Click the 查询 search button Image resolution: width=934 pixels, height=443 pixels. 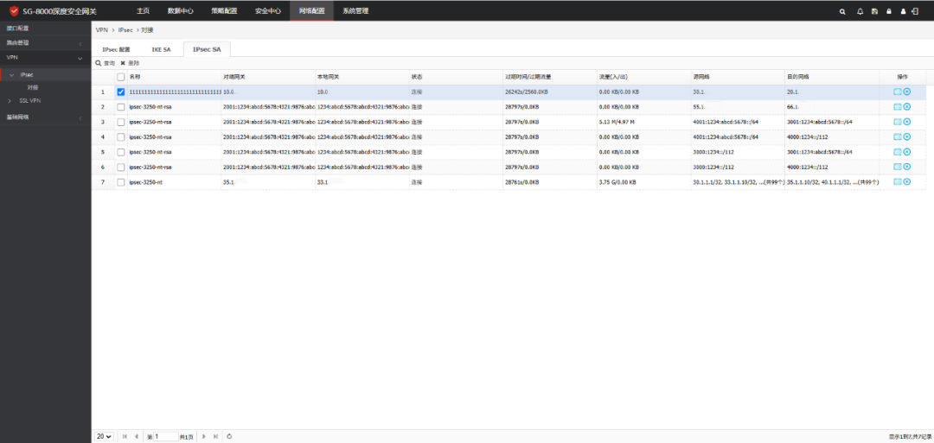[x=105, y=63]
